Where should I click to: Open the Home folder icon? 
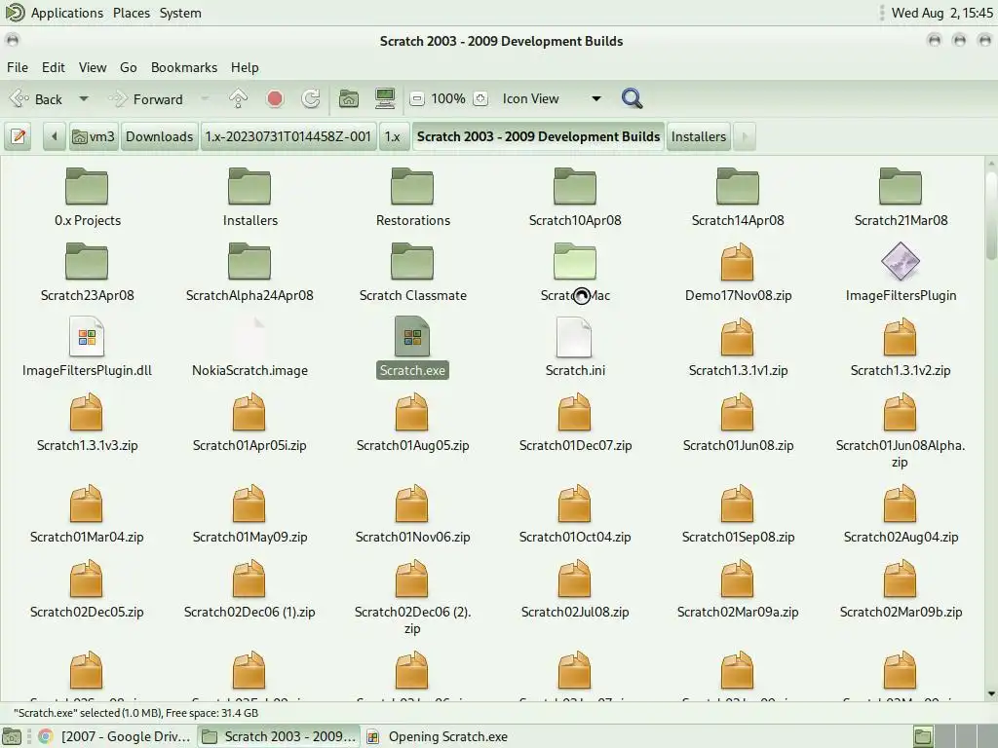click(x=349, y=99)
